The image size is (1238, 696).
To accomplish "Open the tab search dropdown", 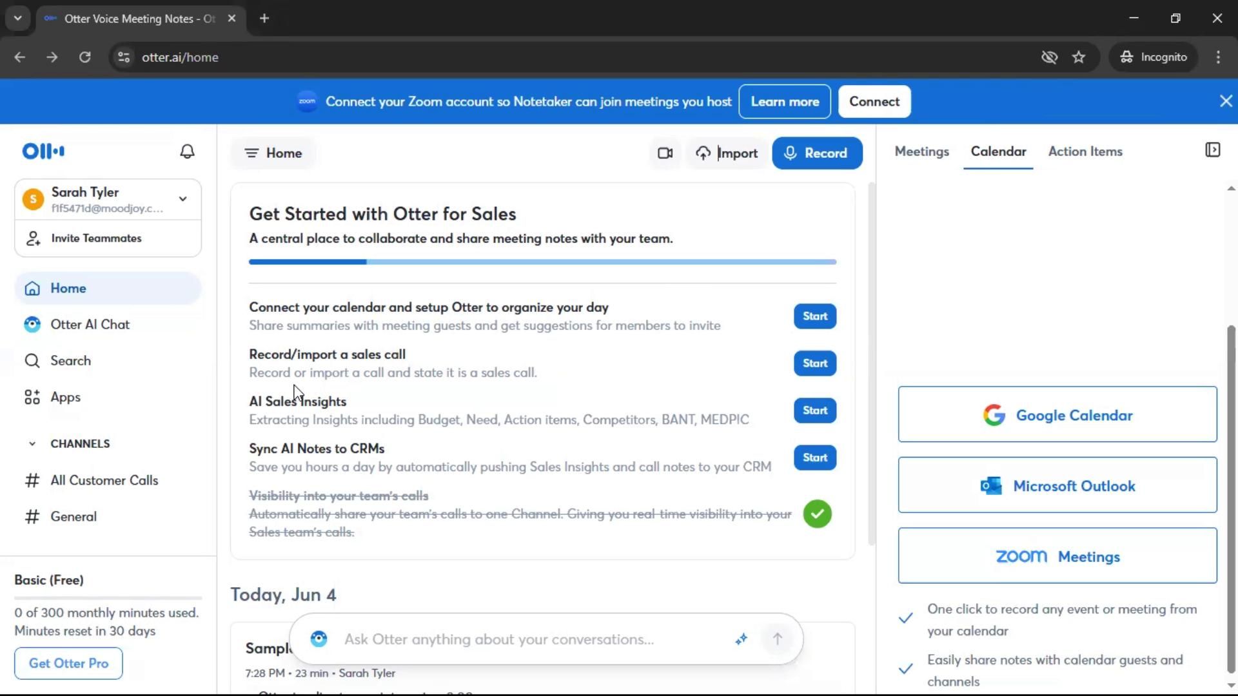I will (x=18, y=19).
